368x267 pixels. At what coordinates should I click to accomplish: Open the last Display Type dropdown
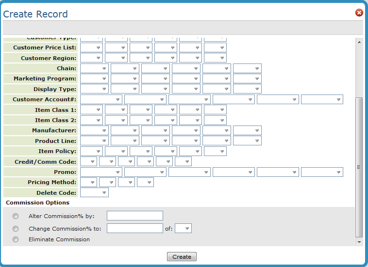[x=247, y=89]
